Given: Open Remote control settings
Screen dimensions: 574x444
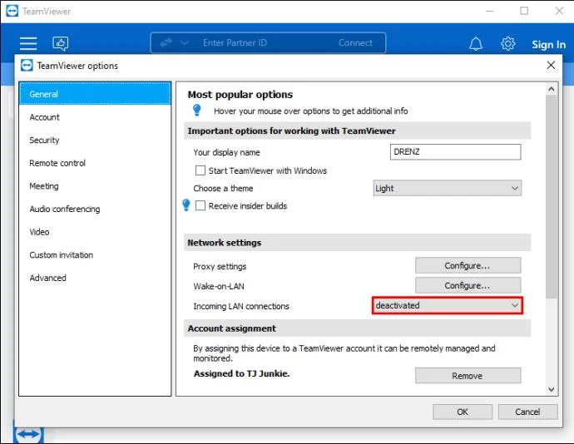Looking at the screenshot, I should [x=95, y=163].
